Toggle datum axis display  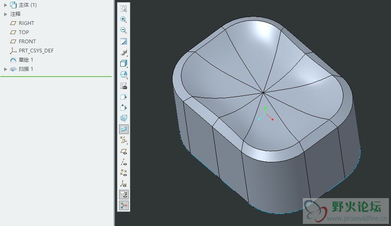tap(124, 162)
